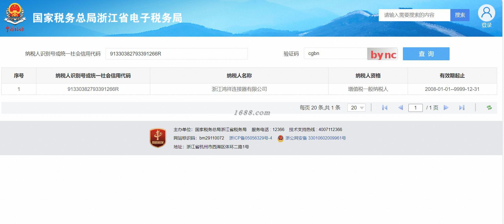Viewport: 504px width, 224px height.
Task: Open the 浙ICP备05056329号-4 link
Action: point(251,138)
